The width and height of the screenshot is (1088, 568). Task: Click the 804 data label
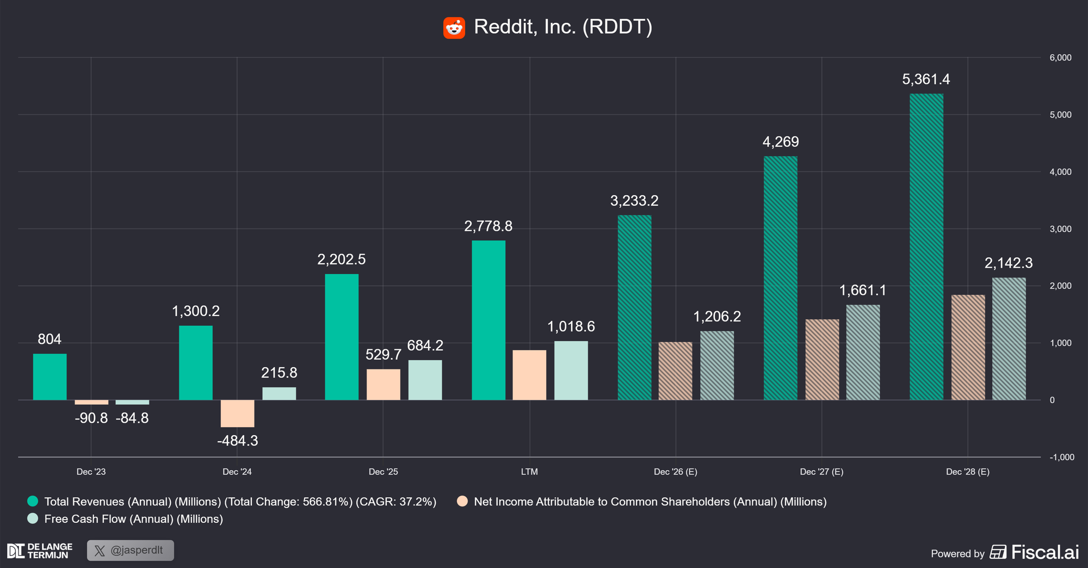pos(50,339)
